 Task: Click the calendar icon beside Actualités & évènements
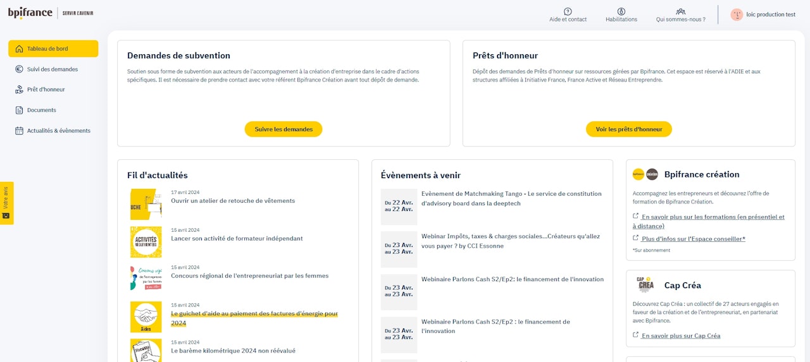[19, 131]
